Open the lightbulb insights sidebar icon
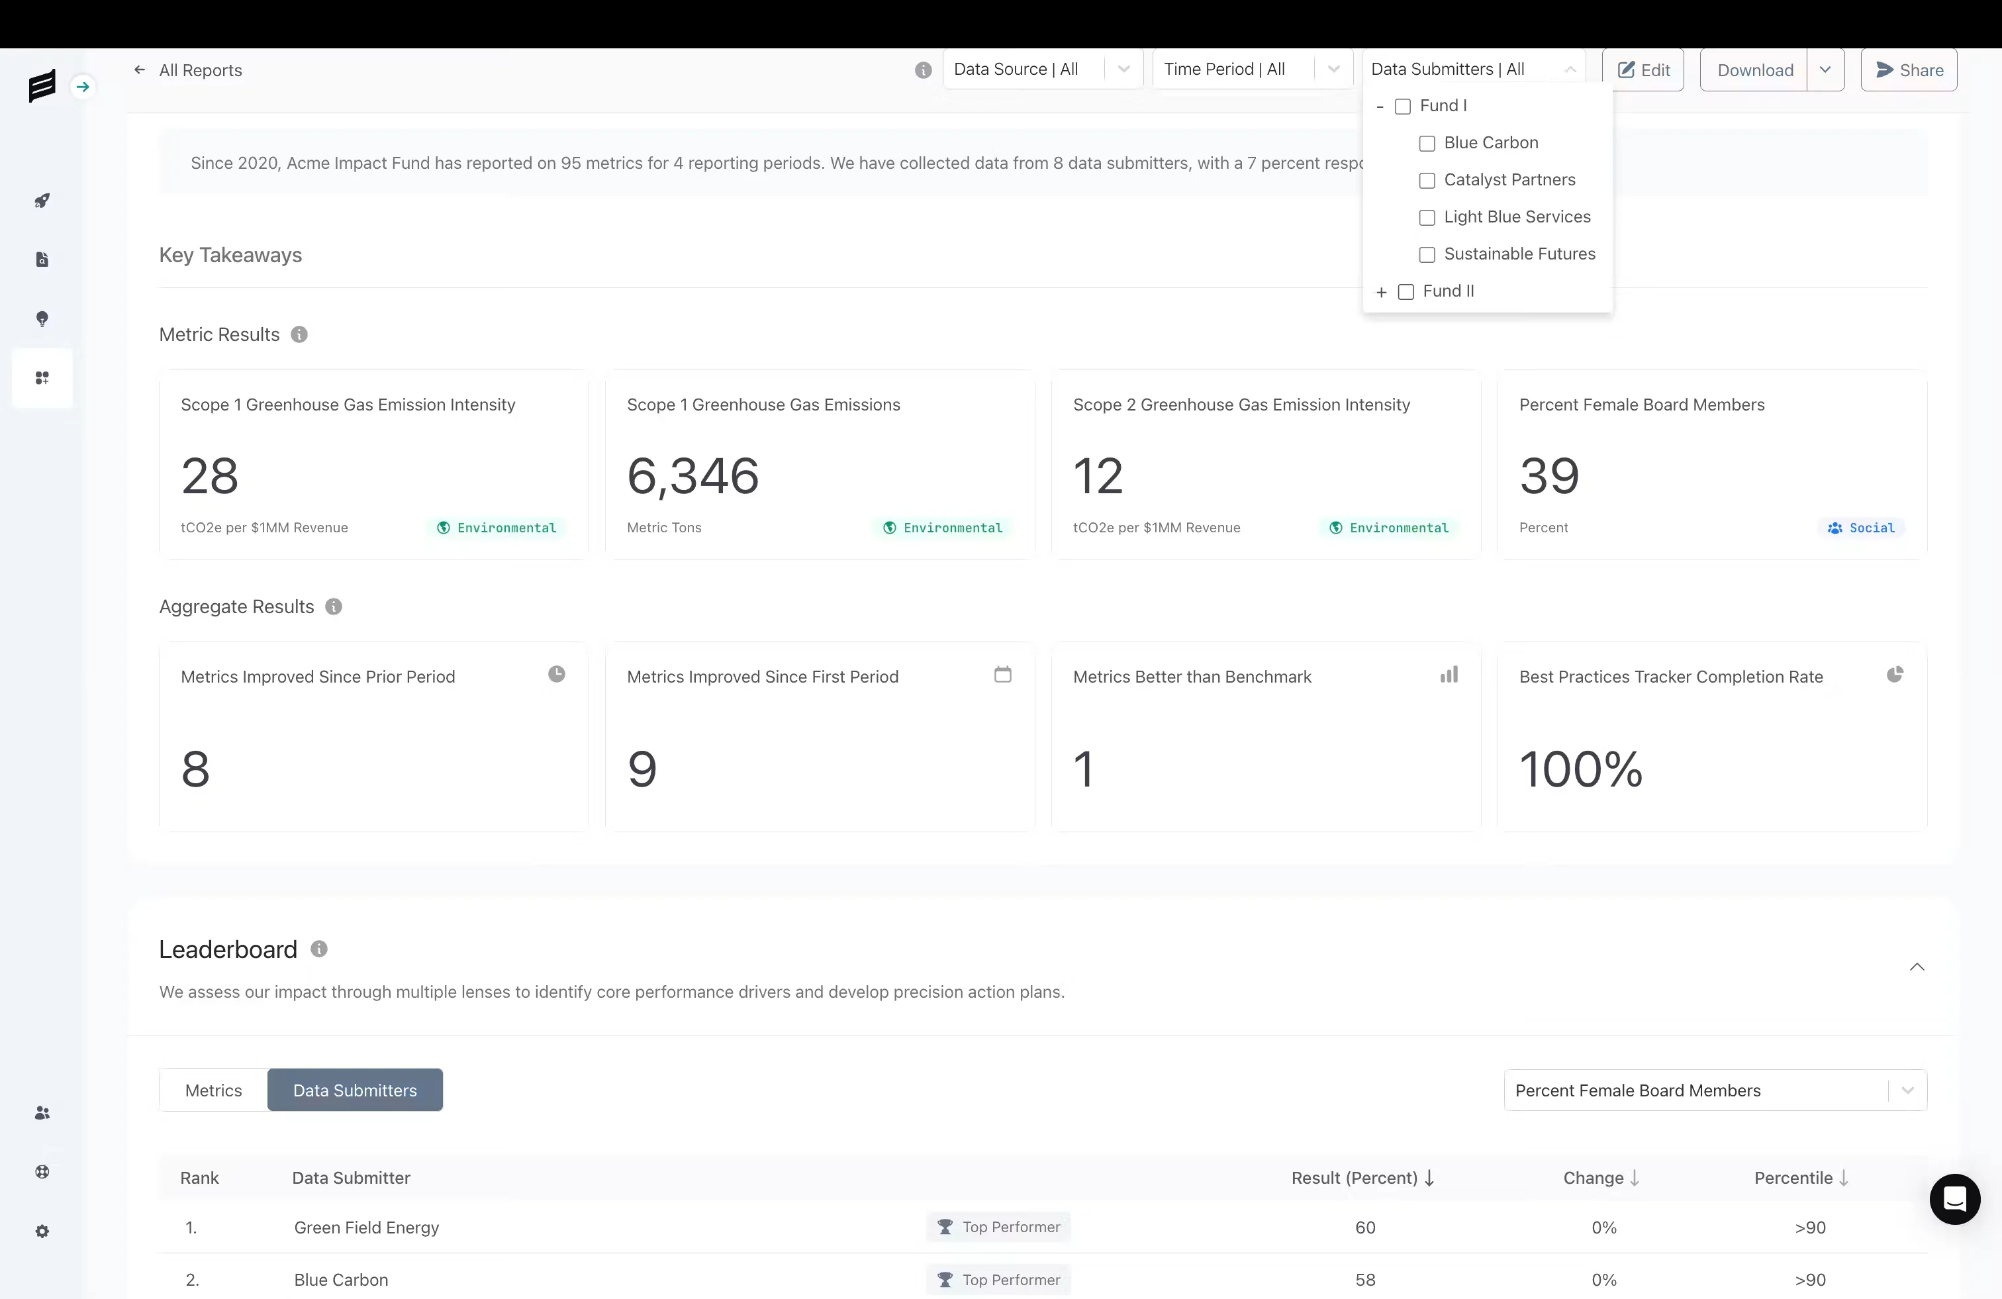This screenshot has height=1299, width=2002. coord(42,319)
